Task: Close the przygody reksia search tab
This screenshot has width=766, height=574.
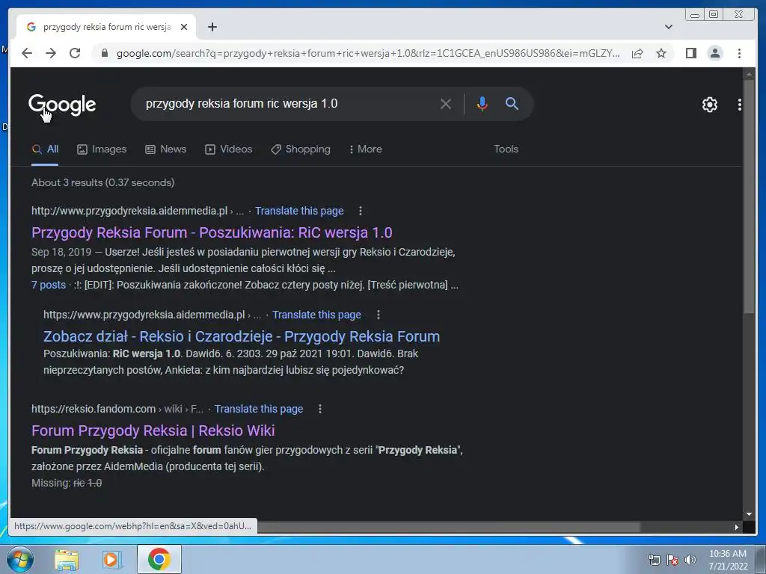Action: pyautogui.click(x=184, y=27)
